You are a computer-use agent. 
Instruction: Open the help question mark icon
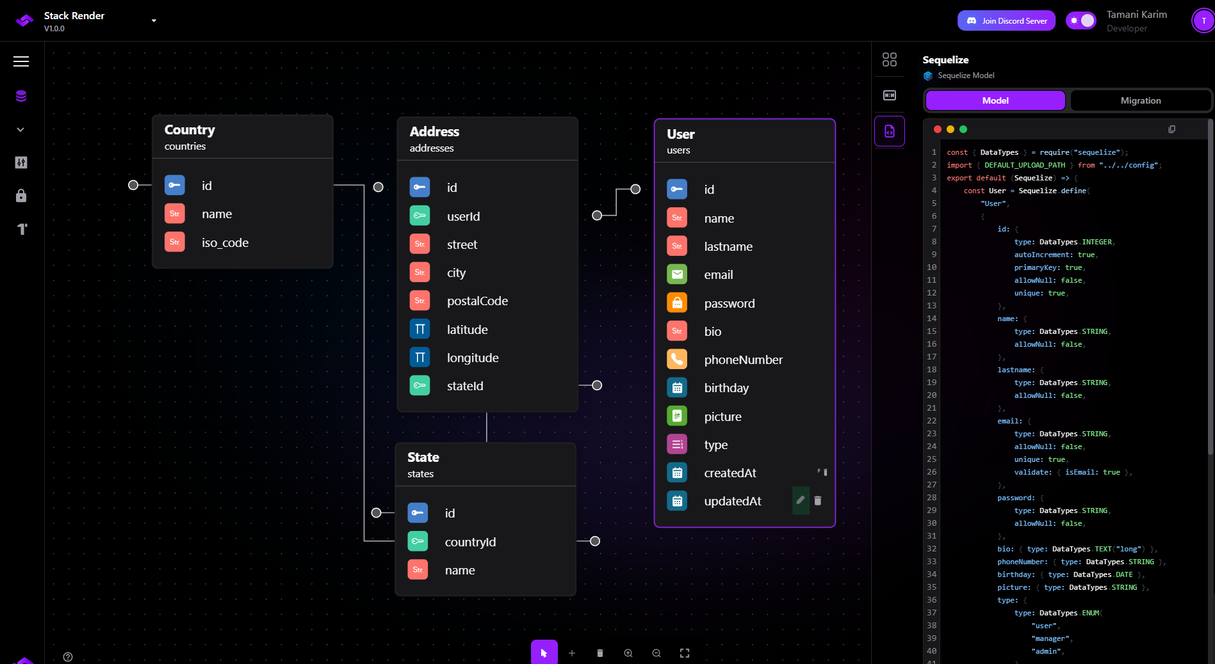(x=68, y=657)
